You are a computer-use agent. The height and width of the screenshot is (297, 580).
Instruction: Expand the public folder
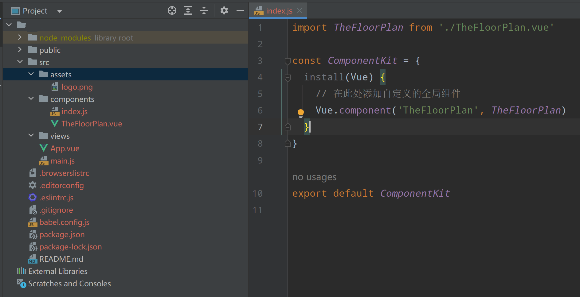point(20,50)
